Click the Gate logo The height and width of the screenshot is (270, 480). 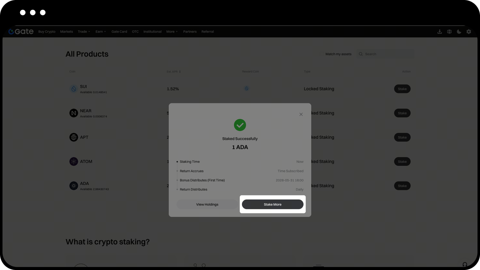click(21, 31)
